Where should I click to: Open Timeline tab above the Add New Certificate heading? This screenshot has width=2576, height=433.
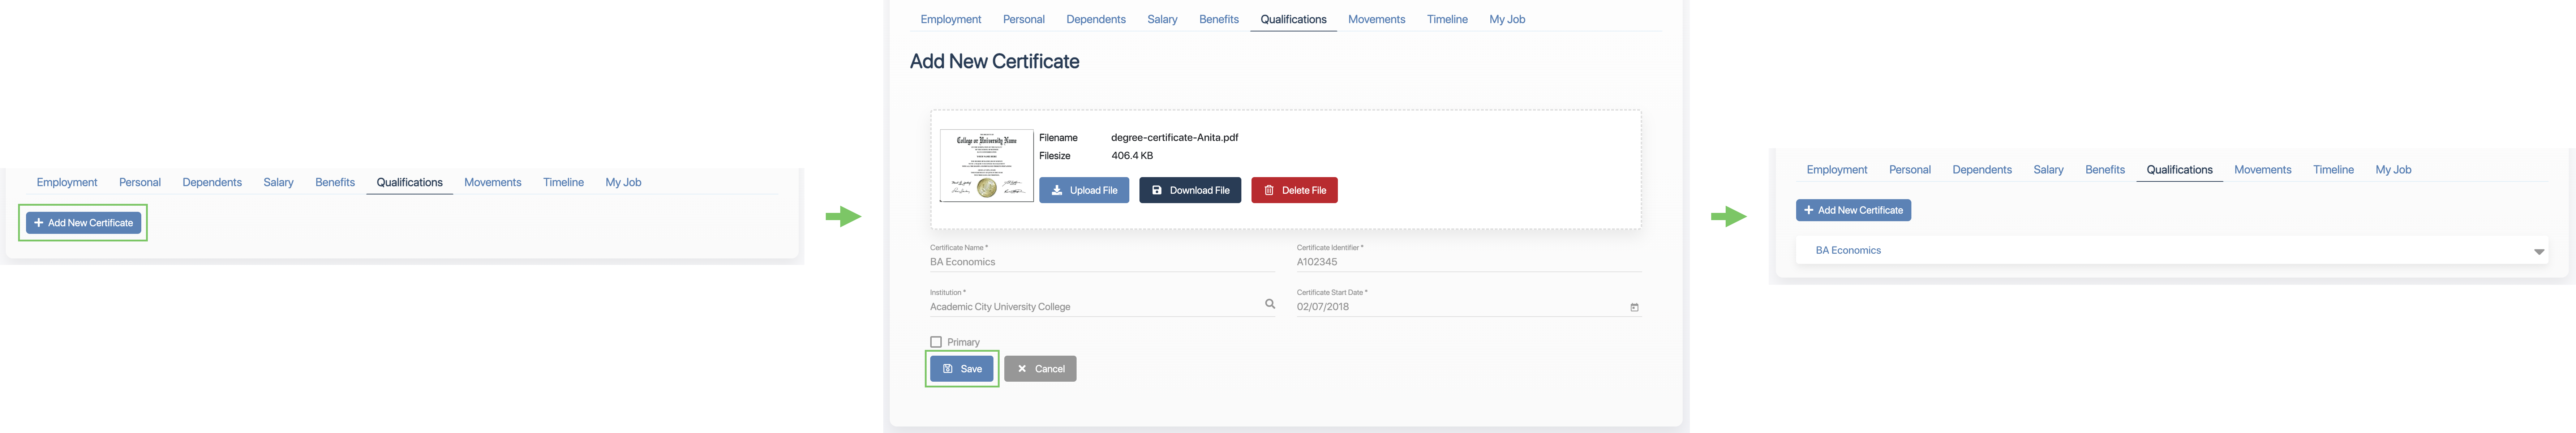point(1447,19)
